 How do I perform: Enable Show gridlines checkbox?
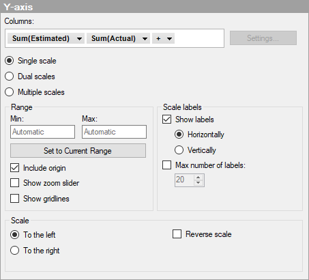pyautogui.click(x=15, y=198)
